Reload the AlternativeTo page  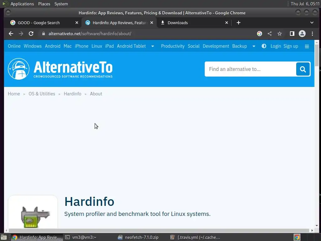pyautogui.click(x=31, y=34)
